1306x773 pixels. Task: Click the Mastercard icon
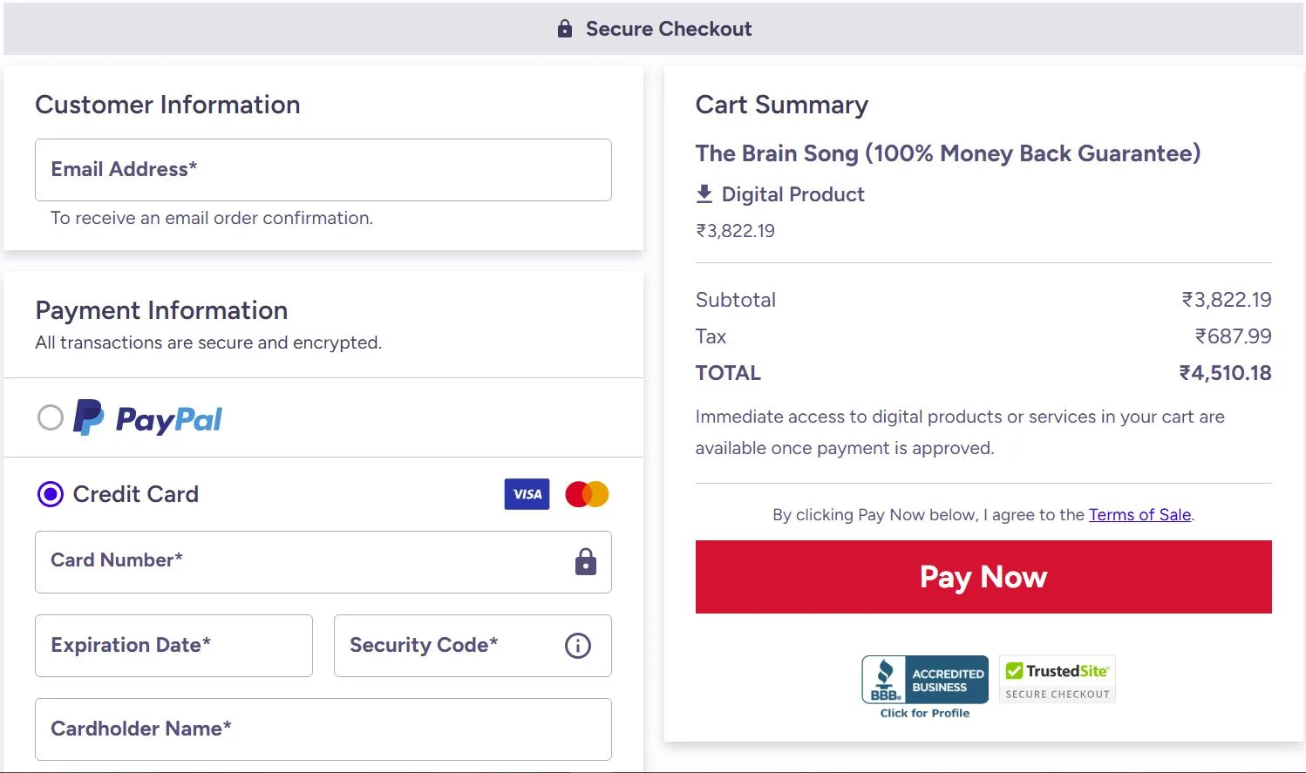tap(586, 494)
